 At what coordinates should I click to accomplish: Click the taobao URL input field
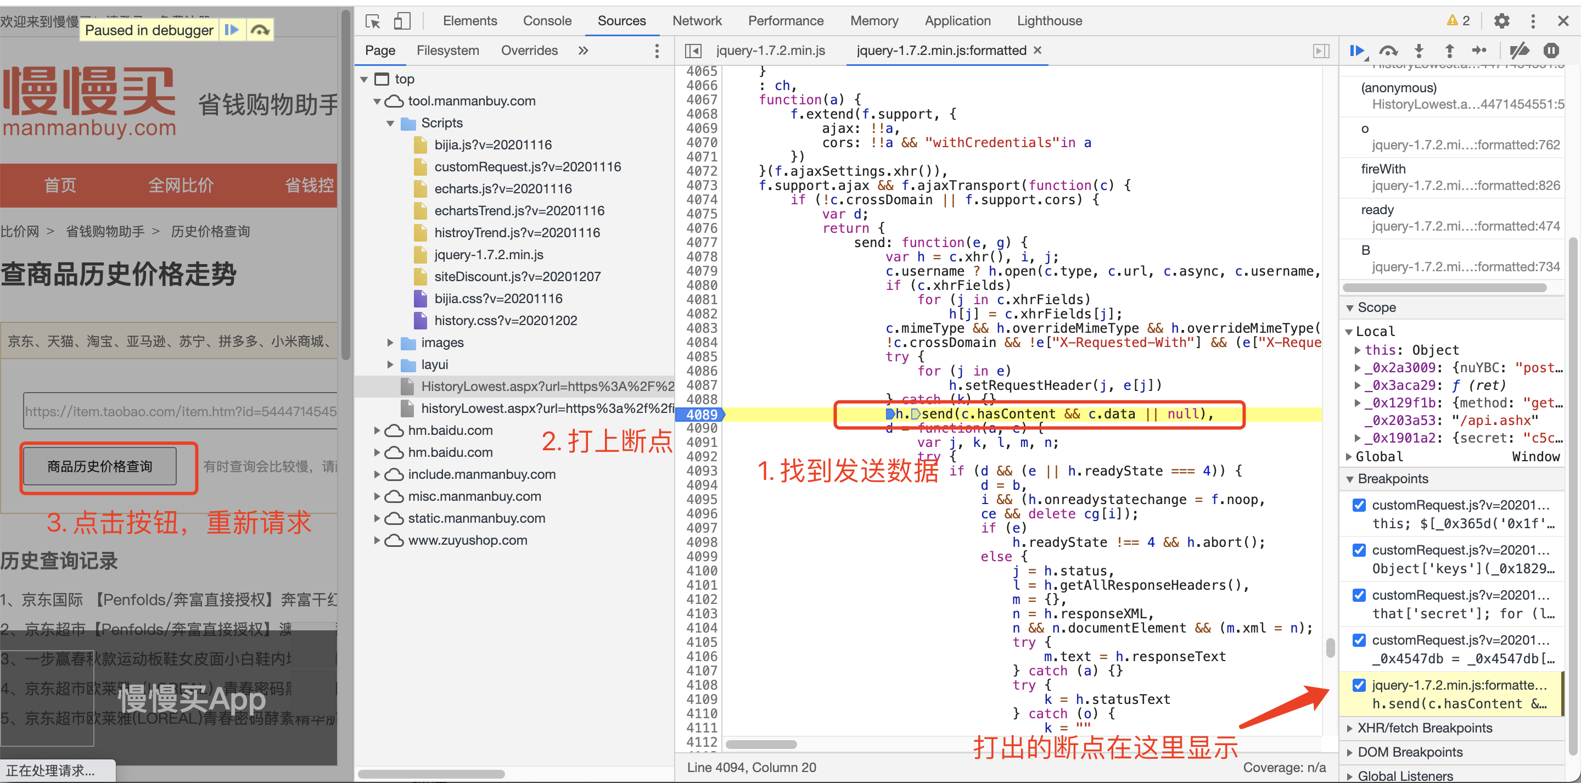pos(181,411)
